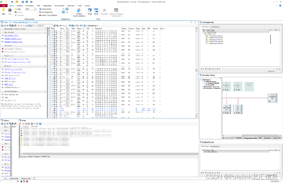Image resolution: width=283 pixels, height=183 pixels.
Task: Click the Search field in Trace toolbar
Action: pyautogui.click(x=44, y=25)
